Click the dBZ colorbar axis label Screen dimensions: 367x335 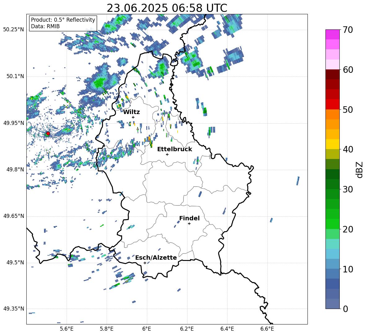(x=360, y=170)
